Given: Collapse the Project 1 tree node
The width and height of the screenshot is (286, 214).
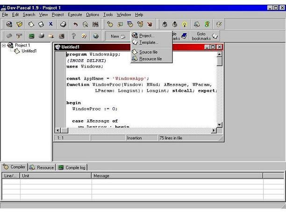Looking at the screenshot, I should point(4,45).
